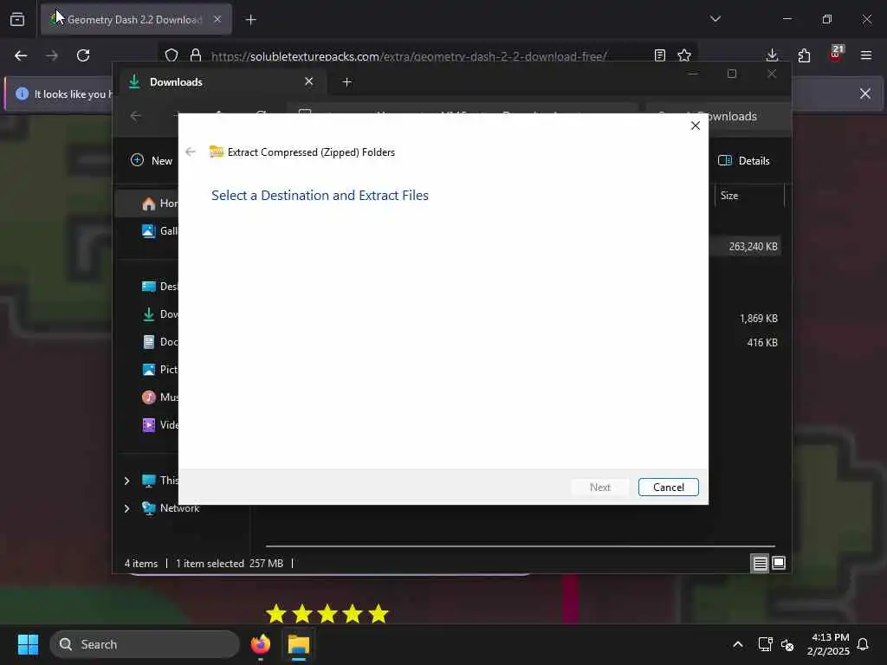Viewport: 887px width, 665px height.
Task: Click Explorer horizontal scrollbar
Action: (x=520, y=546)
